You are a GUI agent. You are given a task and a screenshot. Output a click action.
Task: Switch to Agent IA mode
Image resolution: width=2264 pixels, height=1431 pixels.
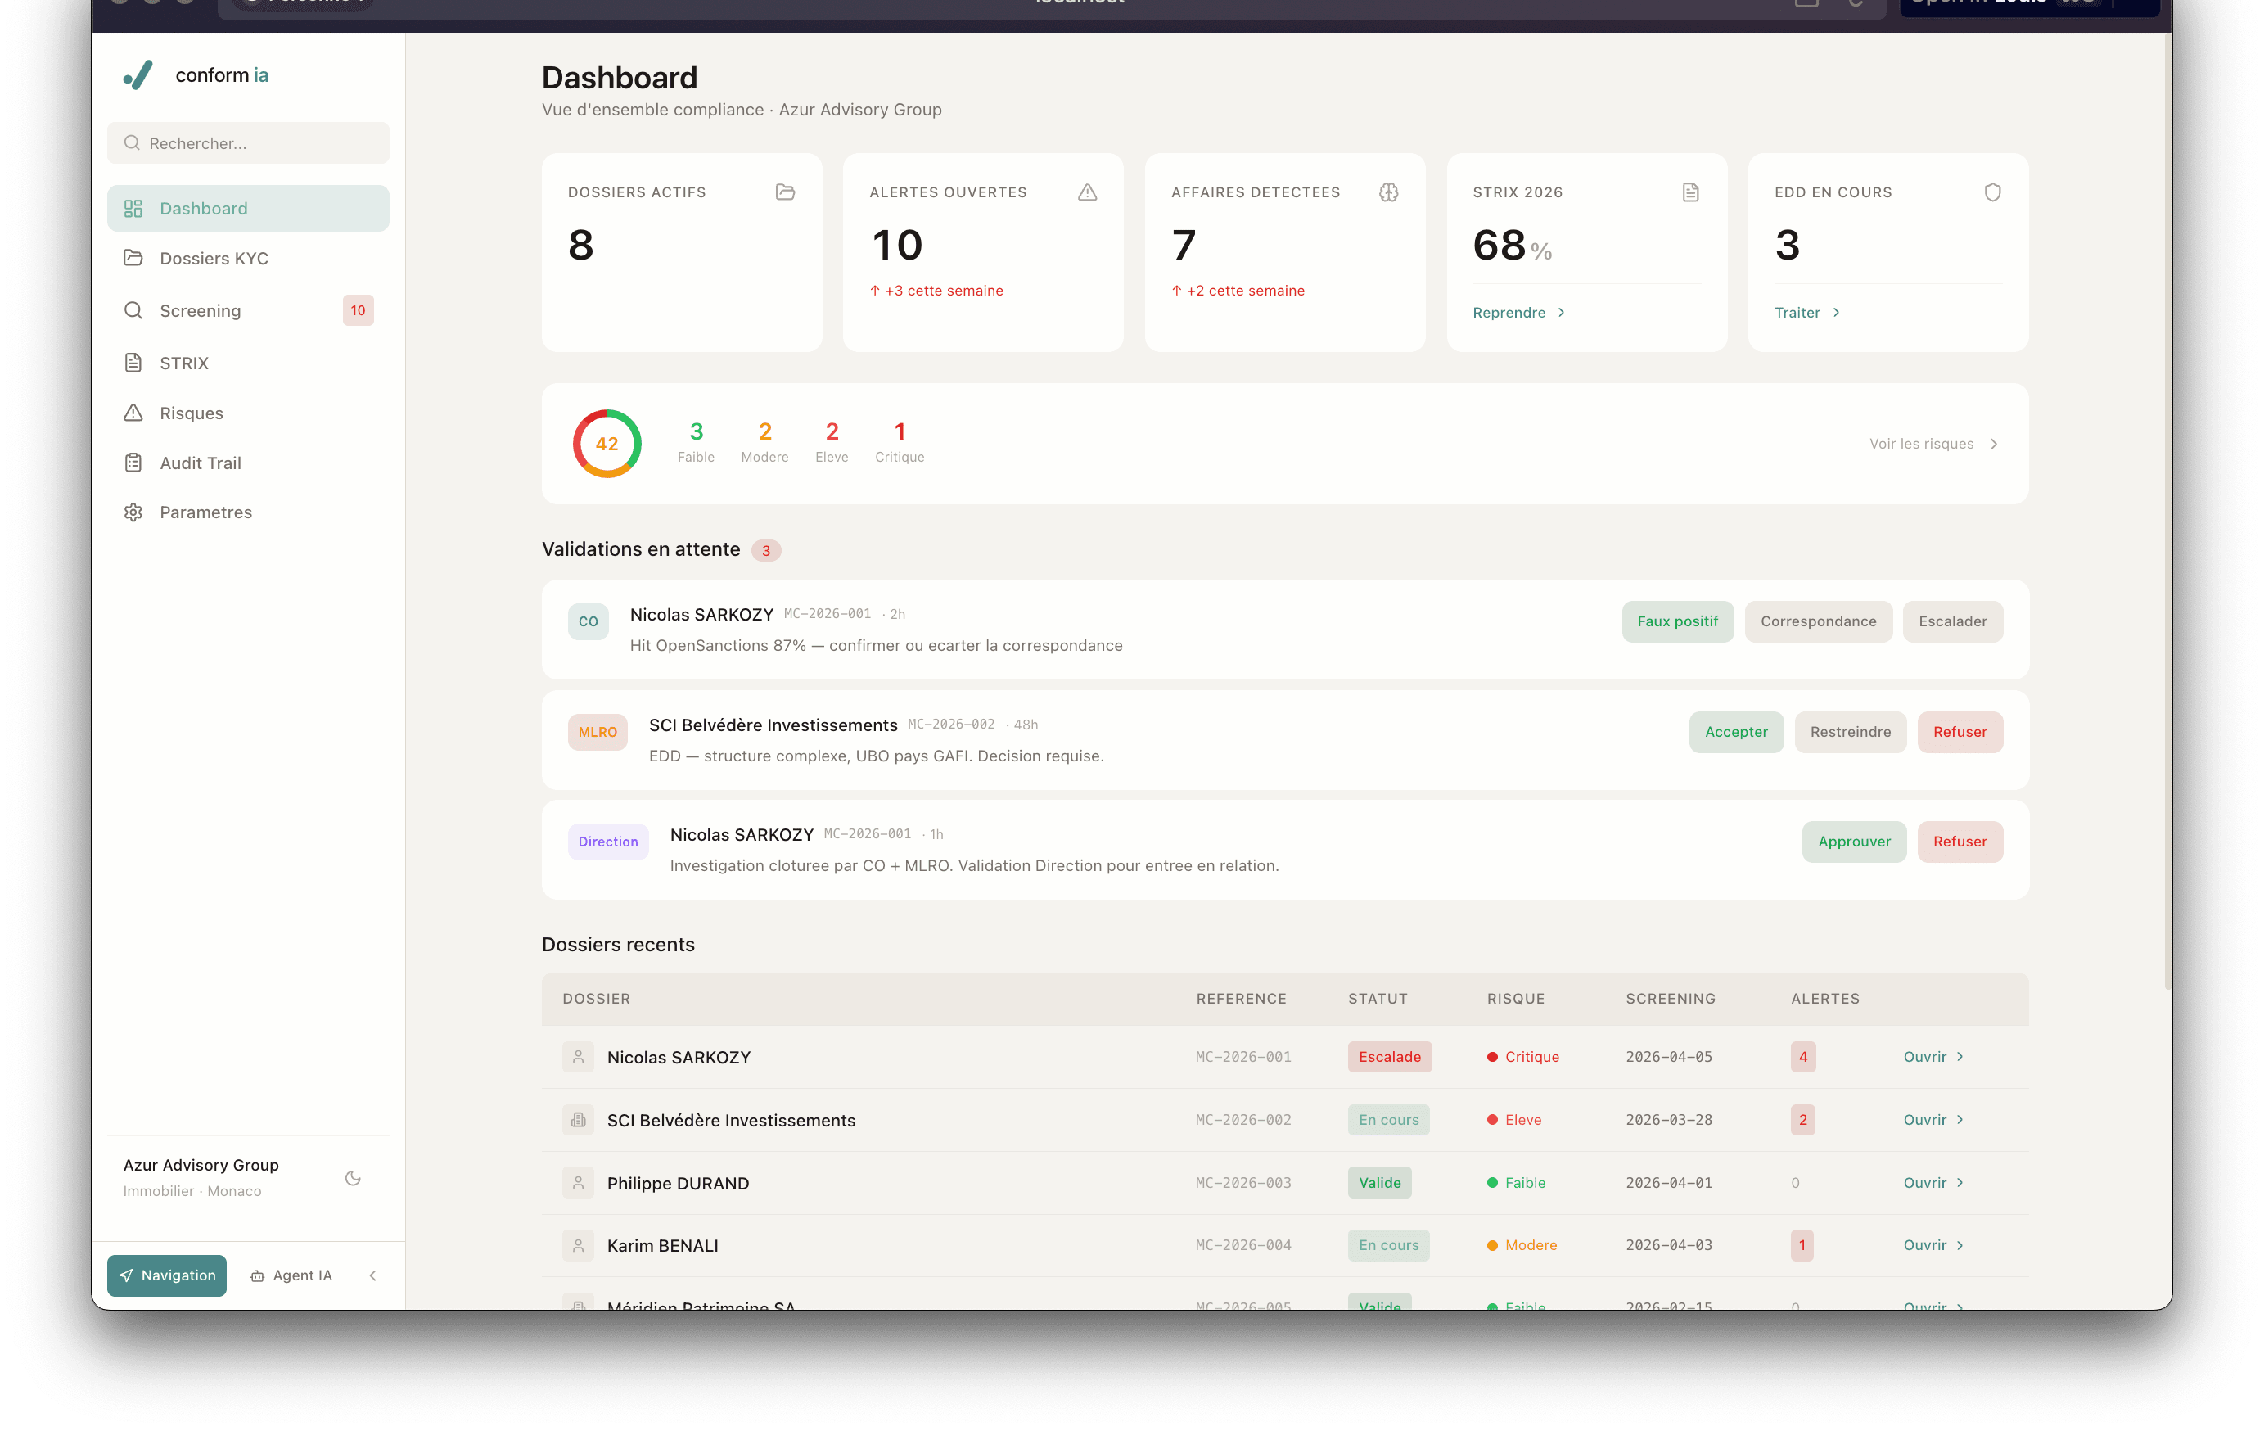pos(291,1275)
